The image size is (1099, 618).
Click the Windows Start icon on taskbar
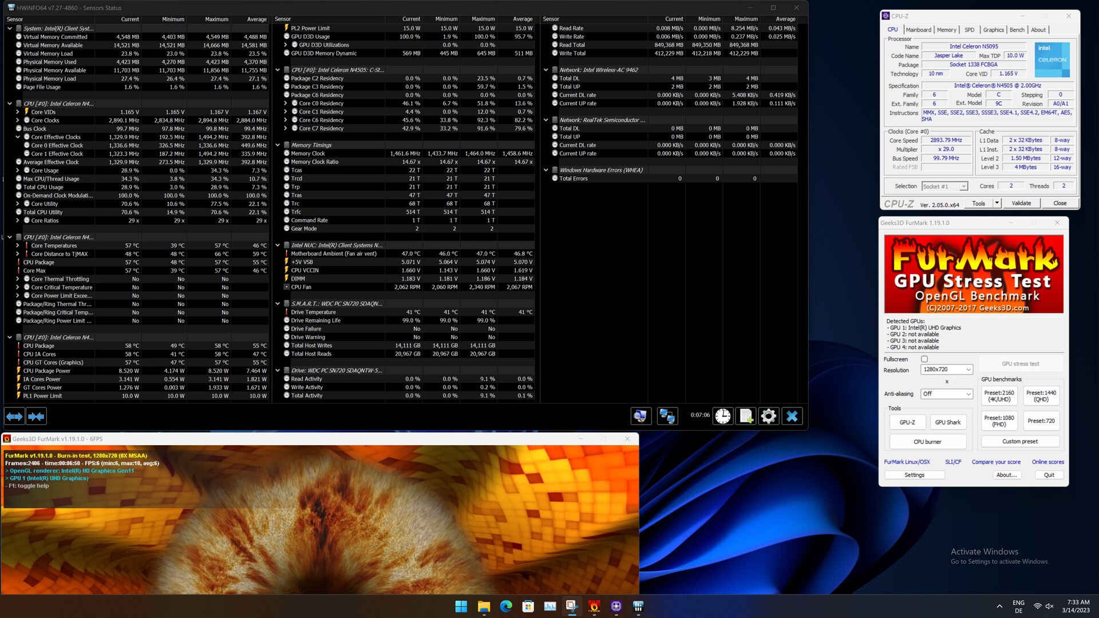pyautogui.click(x=461, y=606)
